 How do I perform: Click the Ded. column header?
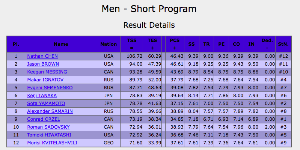pos(267,44)
